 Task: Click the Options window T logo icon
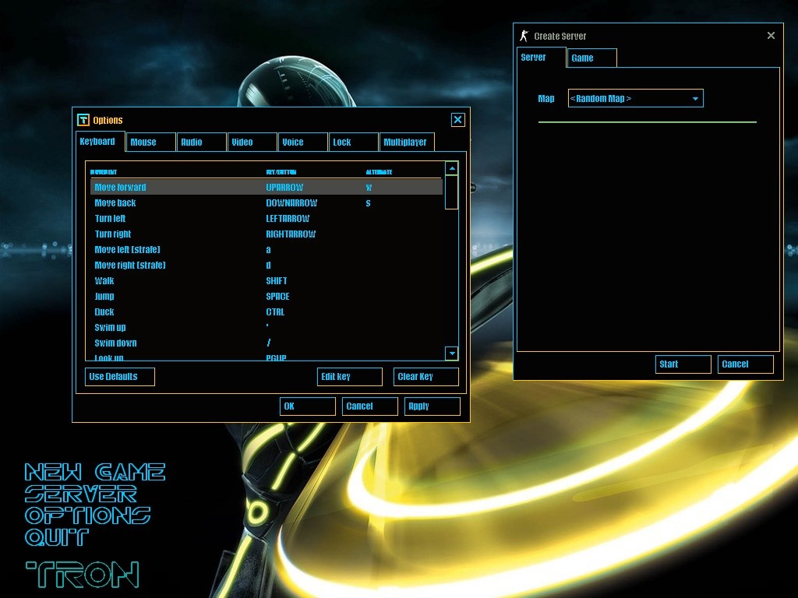click(x=83, y=120)
